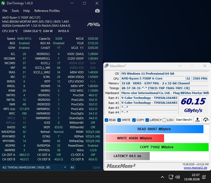211x183 pixels.
Task: Open notifications bell icon in taskbar
Action: pyautogui.click(x=204, y=177)
